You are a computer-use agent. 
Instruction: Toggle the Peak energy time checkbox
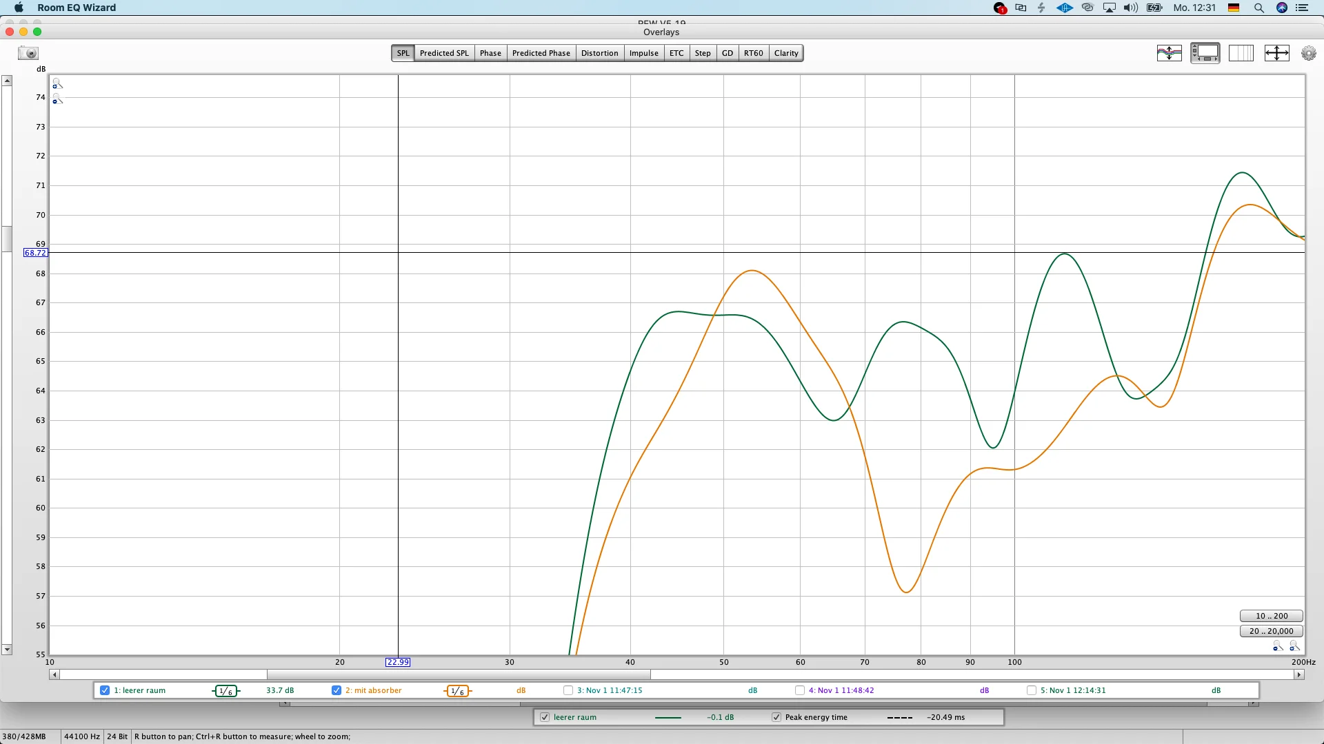pyautogui.click(x=776, y=717)
